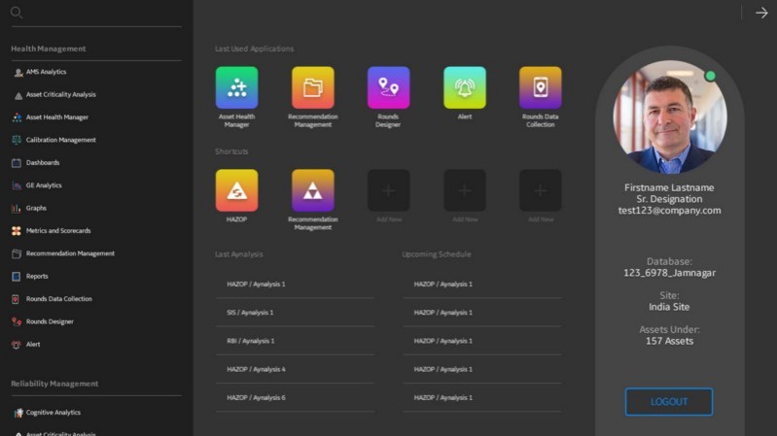
Task: Click Cognitive Analytics sidebar icon
Action: point(18,413)
